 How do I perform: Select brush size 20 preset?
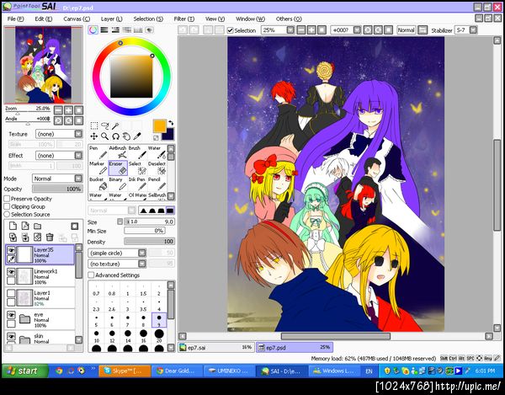[159, 336]
